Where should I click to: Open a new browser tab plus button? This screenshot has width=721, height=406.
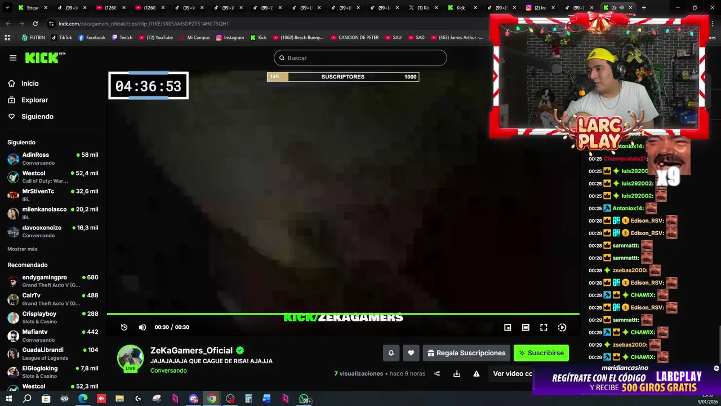[x=644, y=7]
